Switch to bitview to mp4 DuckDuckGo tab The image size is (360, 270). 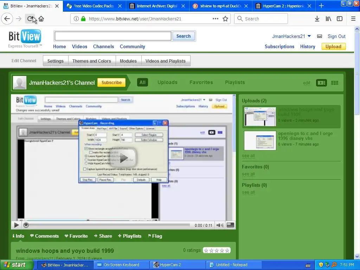pos(221,6)
